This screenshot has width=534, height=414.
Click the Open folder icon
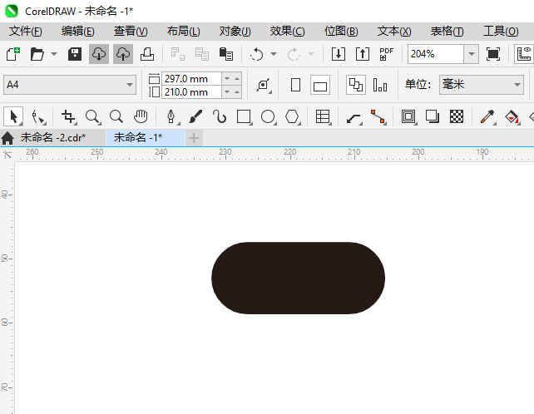(x=37, y=54)
